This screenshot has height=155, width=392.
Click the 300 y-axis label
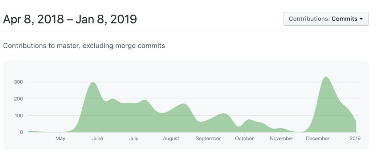(18, 82)
